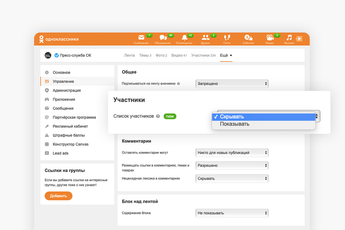This screenshot has width=345, height=230.
Task: Expand the Оставлять комментарии могут dropdown
Action: pos(232,153)
